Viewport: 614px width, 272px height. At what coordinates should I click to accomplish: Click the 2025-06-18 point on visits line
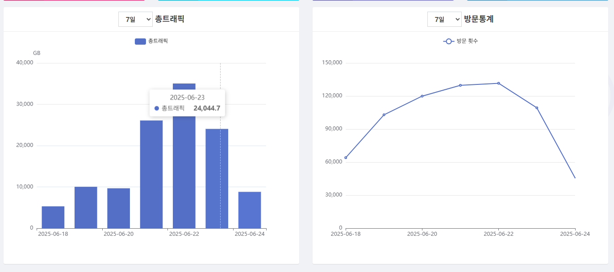click(x=346, y=158)
